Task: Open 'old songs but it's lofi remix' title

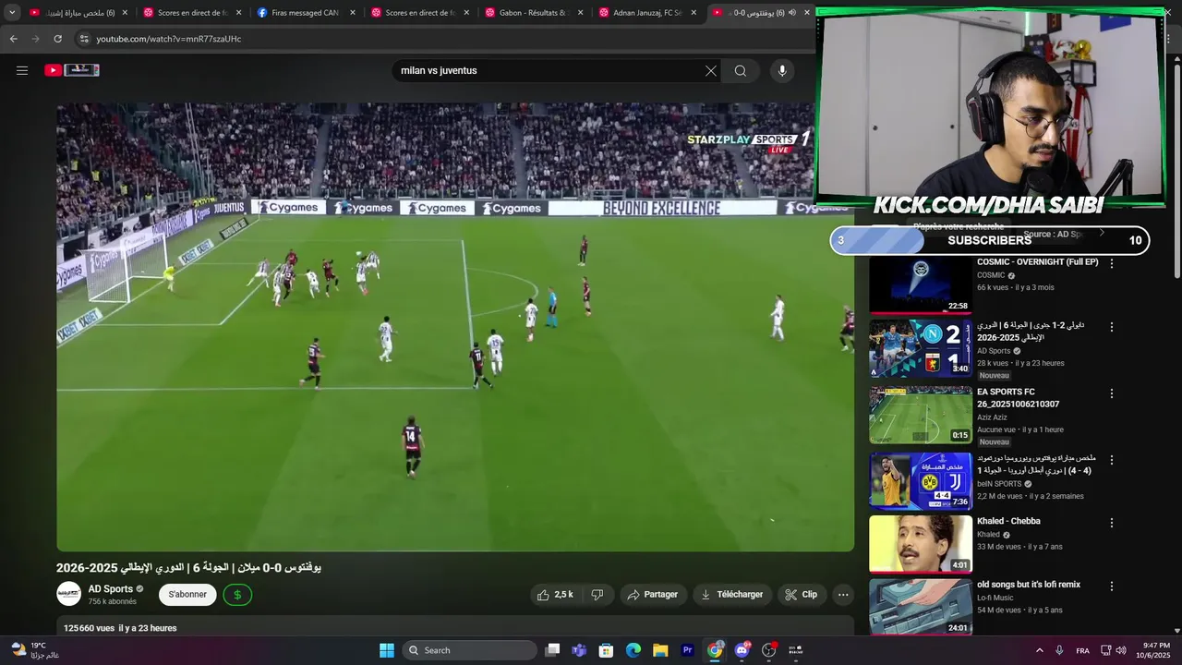Action: tap(1029, 585)
